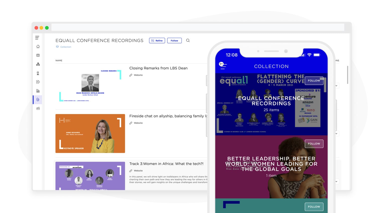
Task: Click COLLECTION header on phone
Action: point(271,66)
